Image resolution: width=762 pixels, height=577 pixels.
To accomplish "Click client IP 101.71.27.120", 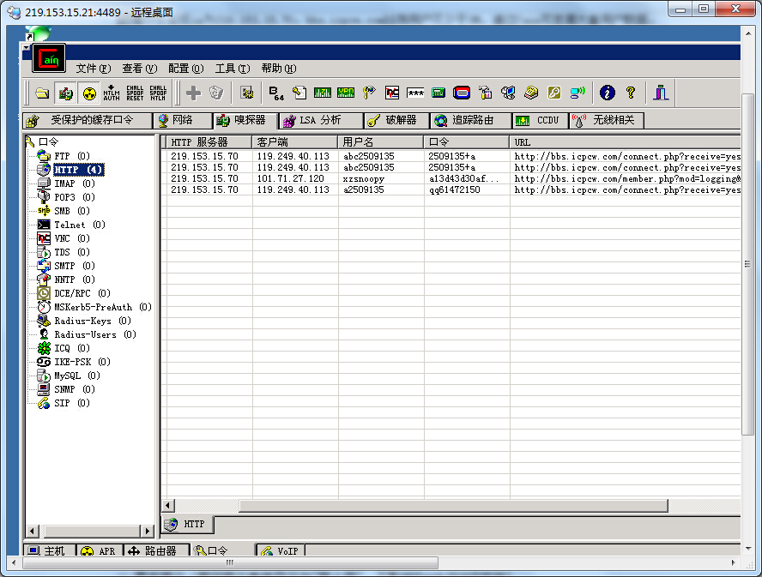I will click(x=290, y=178).
